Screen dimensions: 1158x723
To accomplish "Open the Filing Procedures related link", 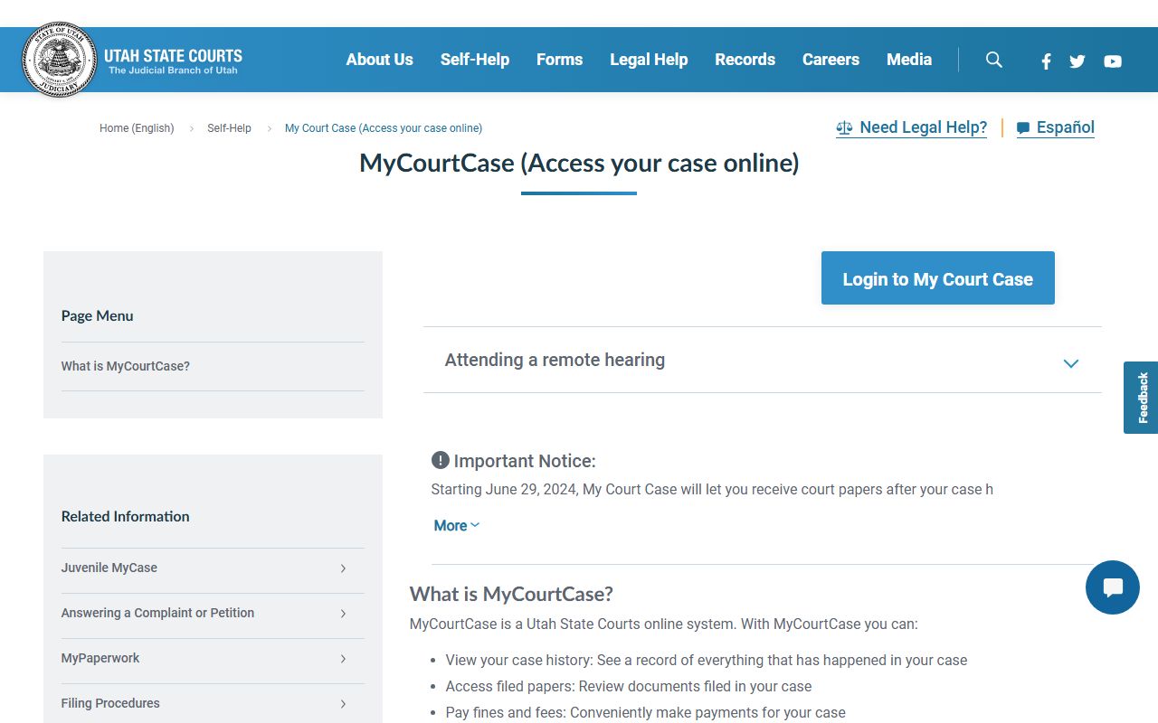I will click(110, 703).
